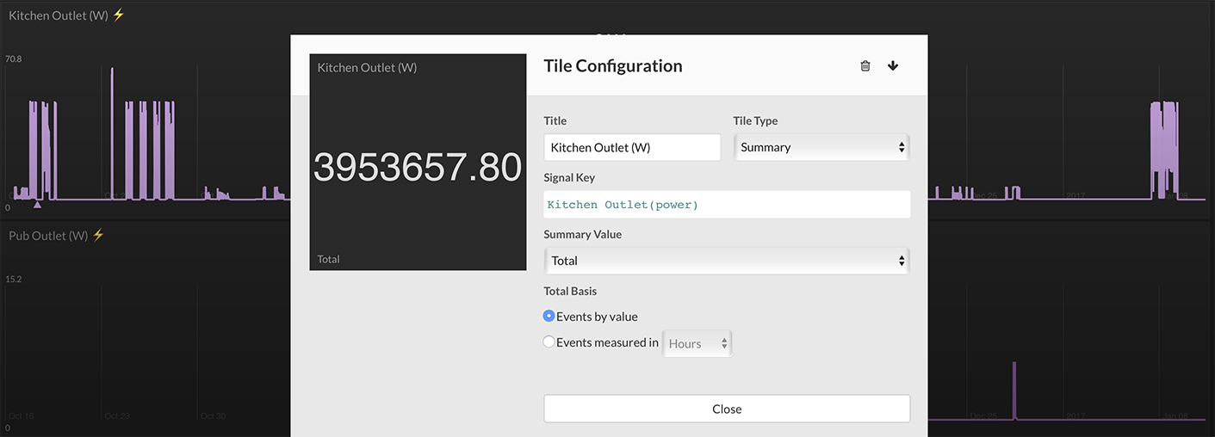Click lightning bolt beside Kitchen Outlet (W) chart title
This screenshot has height=437, width=1215.
(x=119, y=15)
